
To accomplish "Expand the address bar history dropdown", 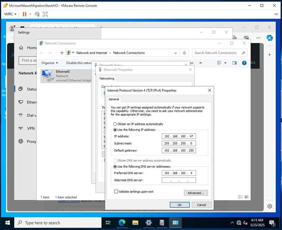I will point(175,53).
